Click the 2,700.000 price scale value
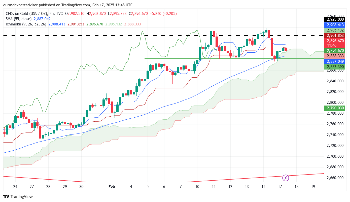350x202 pixels. point(335,156)
